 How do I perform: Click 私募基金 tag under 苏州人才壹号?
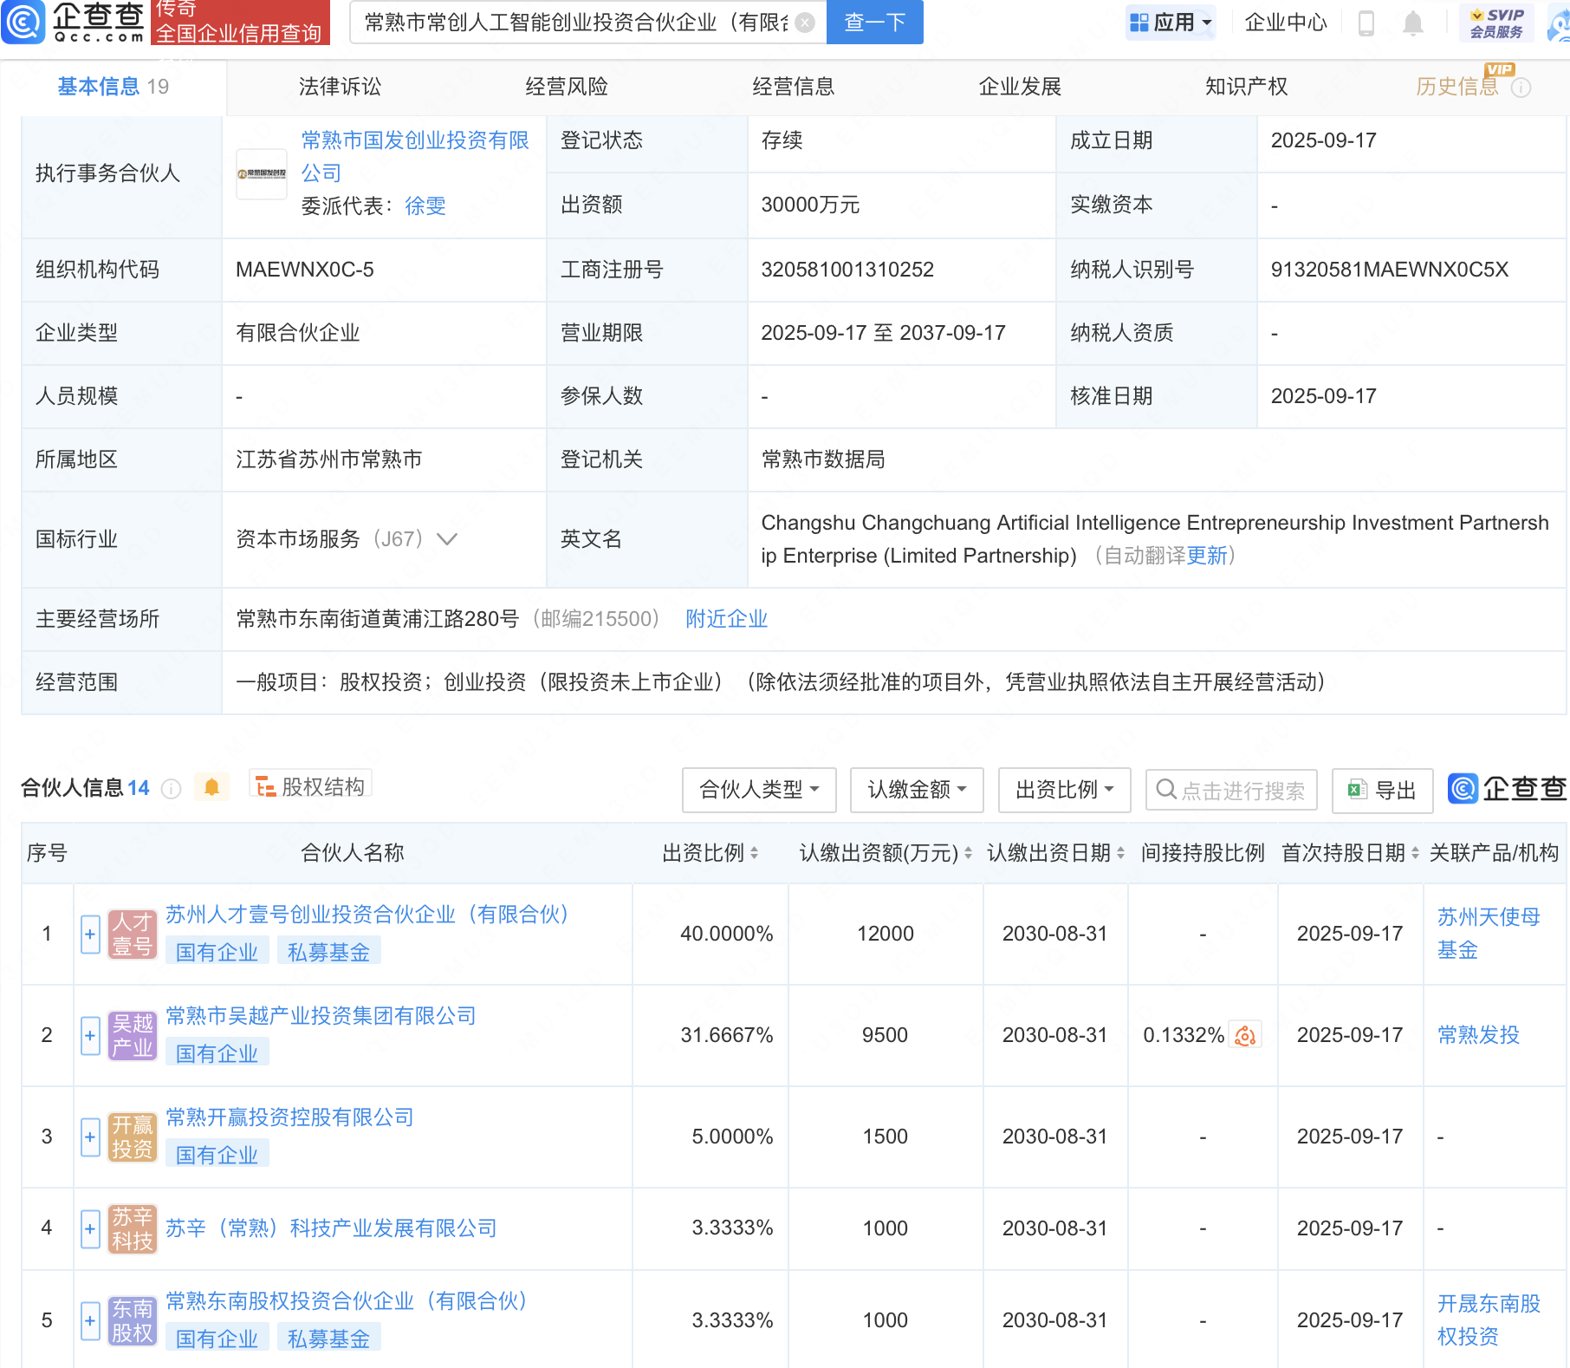click(328, 953)
